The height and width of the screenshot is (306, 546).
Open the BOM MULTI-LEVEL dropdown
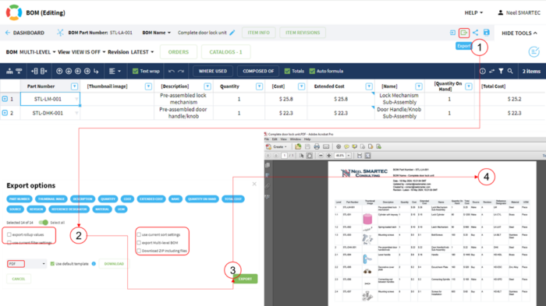click(30, 52)
